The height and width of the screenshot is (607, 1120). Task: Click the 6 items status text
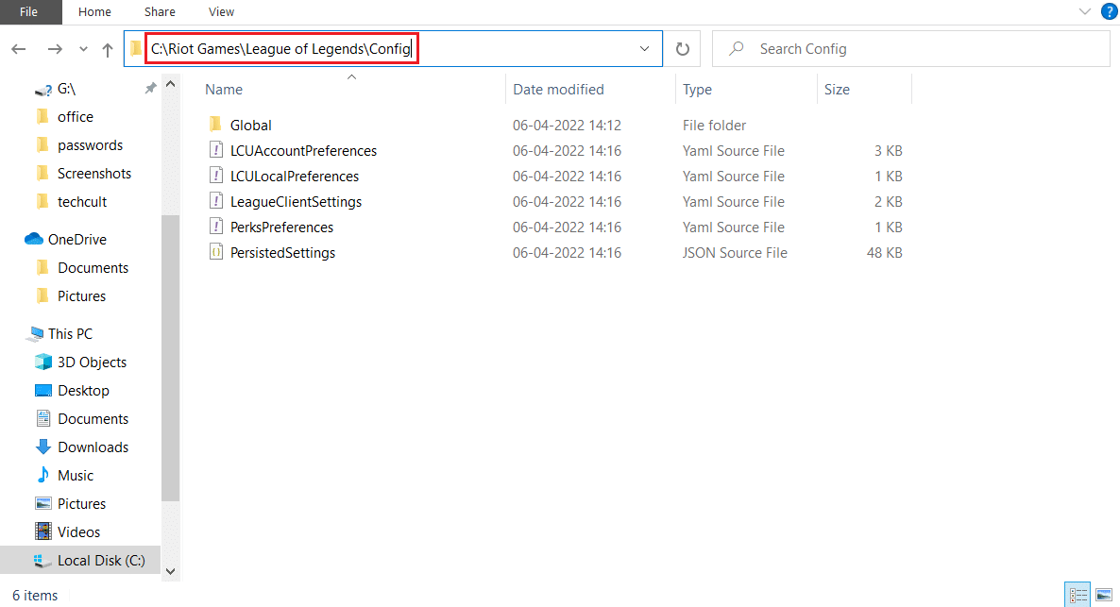[35, 596]
